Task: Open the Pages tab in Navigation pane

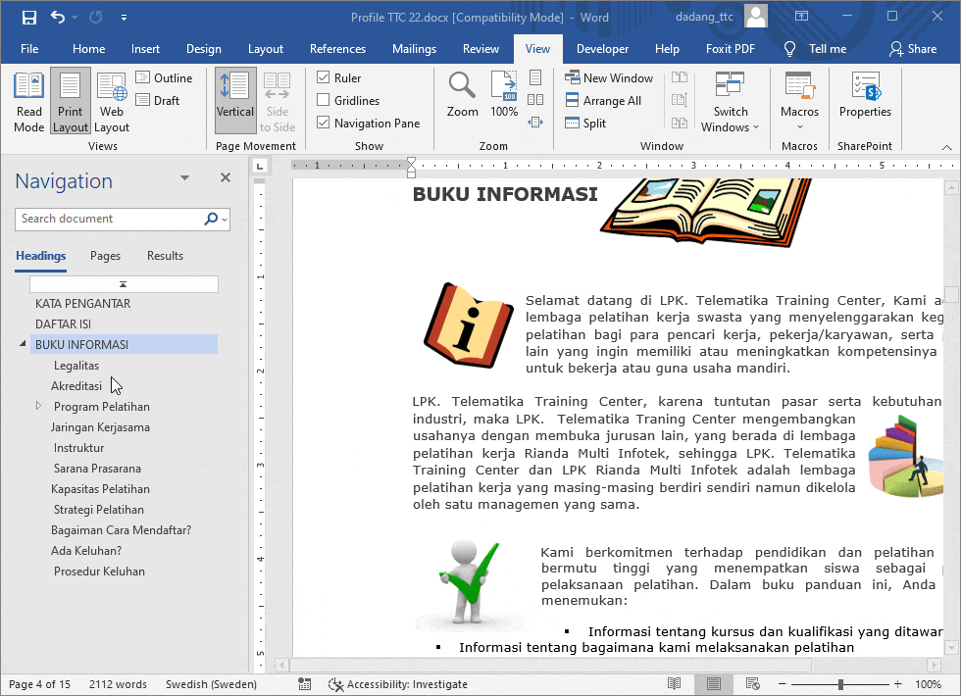Action: pyautogui.click(x=105, y=255)
